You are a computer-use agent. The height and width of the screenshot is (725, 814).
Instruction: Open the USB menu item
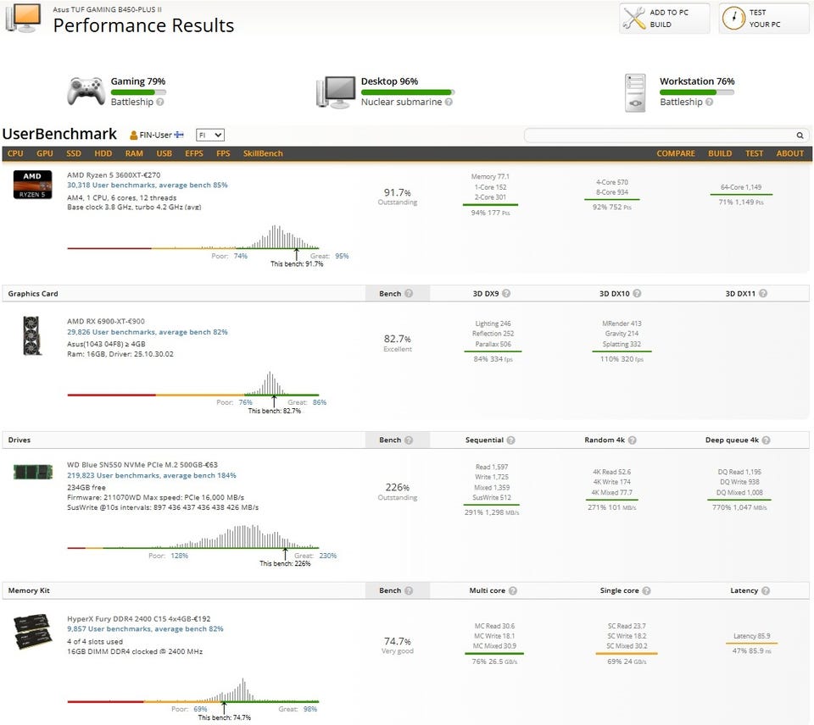click(164, 153)
